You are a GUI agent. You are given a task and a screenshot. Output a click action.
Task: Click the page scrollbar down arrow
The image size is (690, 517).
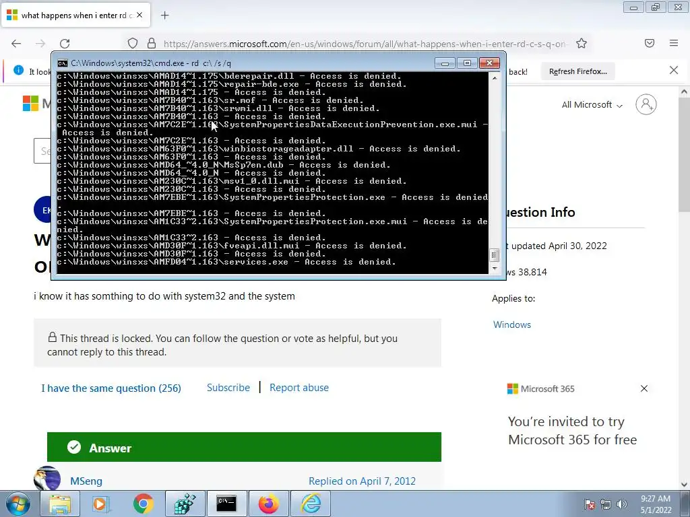coord(685,485)
